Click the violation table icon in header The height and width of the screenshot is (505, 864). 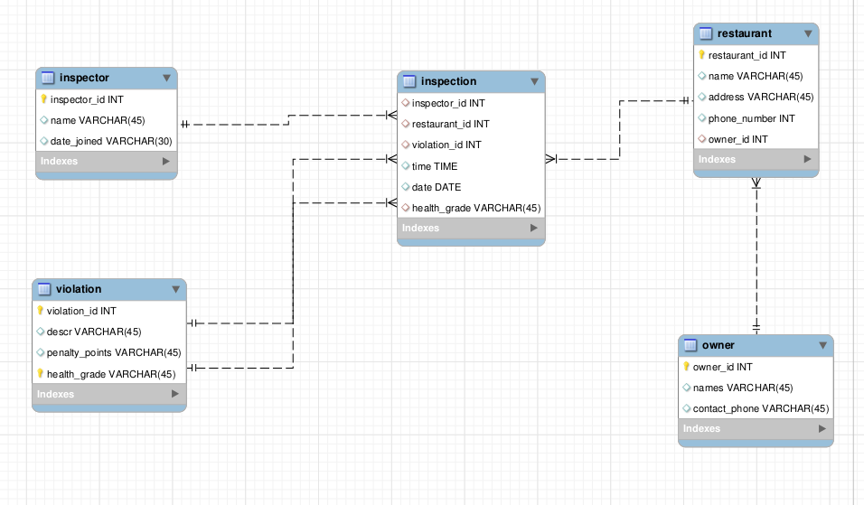tap(44, 289)
